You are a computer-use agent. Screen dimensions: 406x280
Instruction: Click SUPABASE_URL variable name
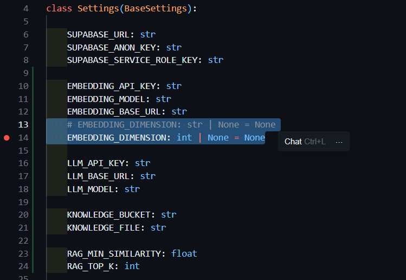pyautogui.click(x=98, y=35)
